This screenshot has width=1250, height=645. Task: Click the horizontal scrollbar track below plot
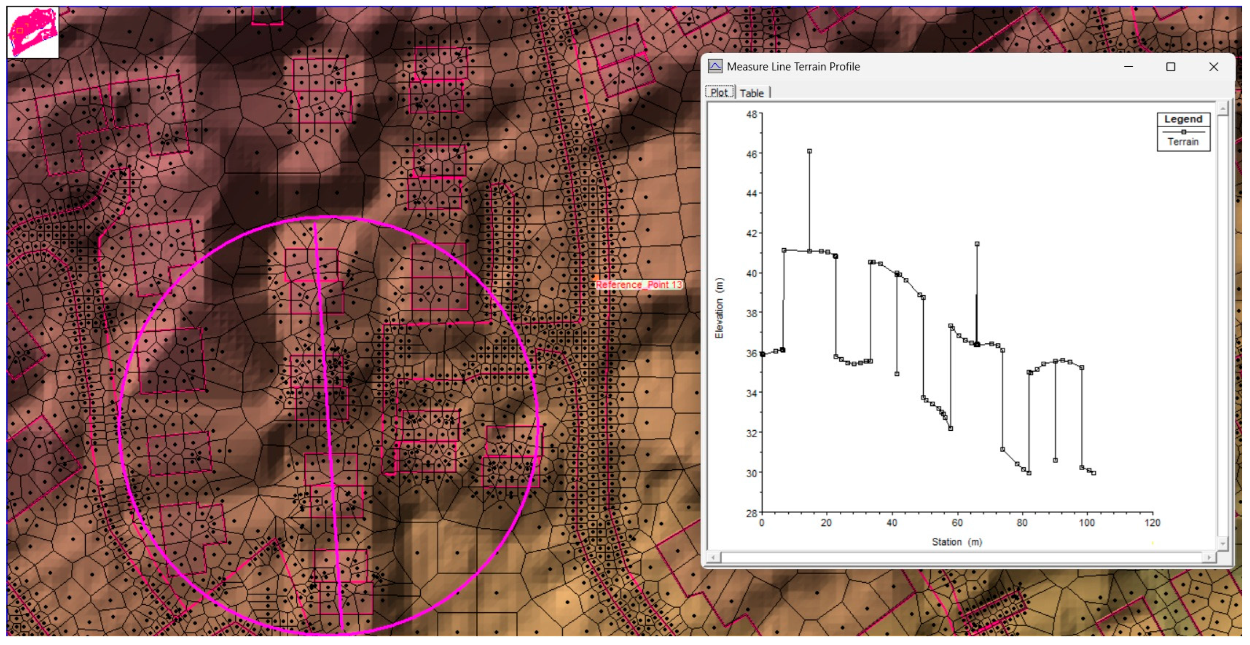[961, 558]
